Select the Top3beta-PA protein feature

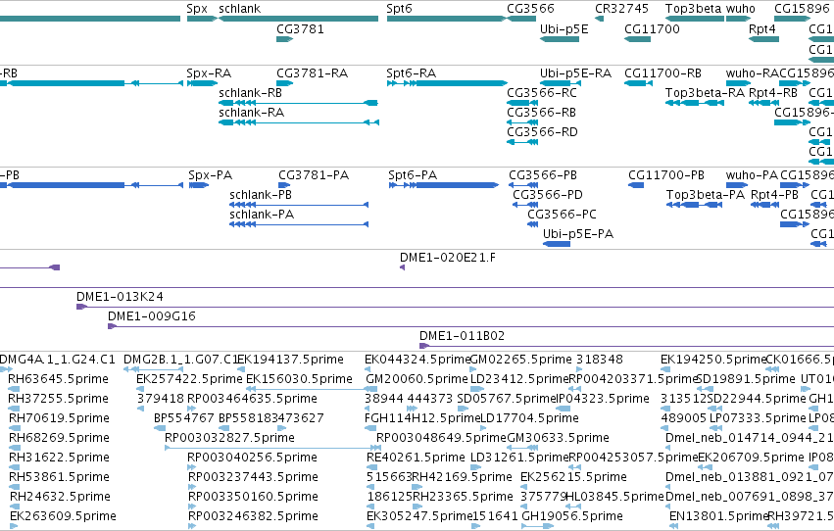click(694, 205)
